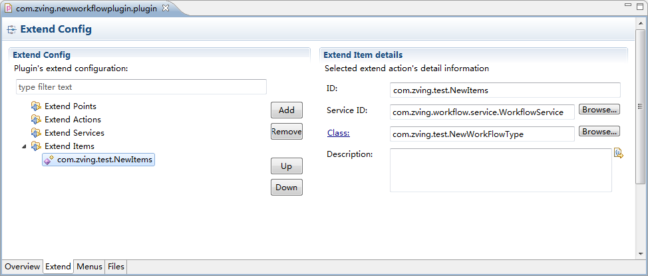Select the com.zving.test.NewItems tree entry

[x=105, y=160]
